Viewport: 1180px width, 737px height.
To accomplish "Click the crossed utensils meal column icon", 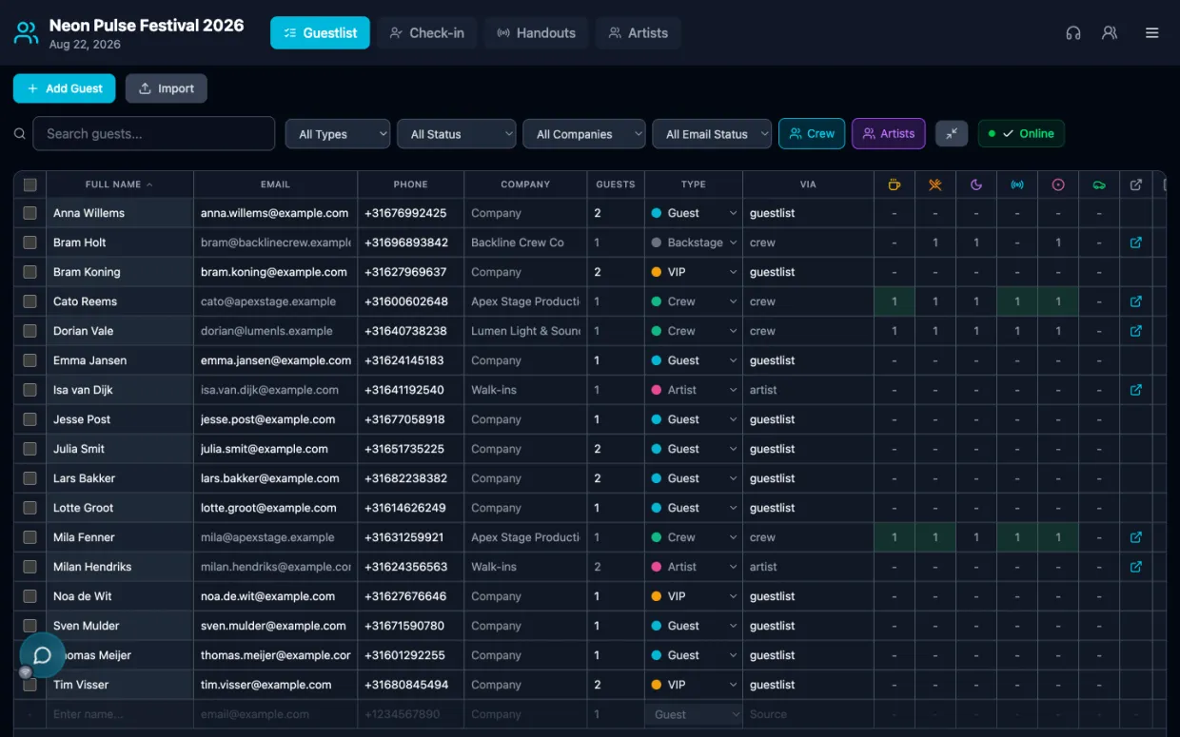I will click(x=935, y=184).
